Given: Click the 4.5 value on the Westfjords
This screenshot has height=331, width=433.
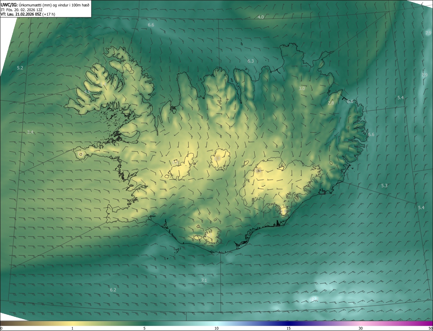Looking at the screenshot, I should [87, 92].
